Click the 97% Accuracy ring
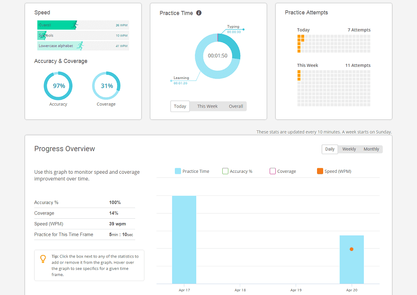Screen dimensions: 417x295 tap(58, 86)
